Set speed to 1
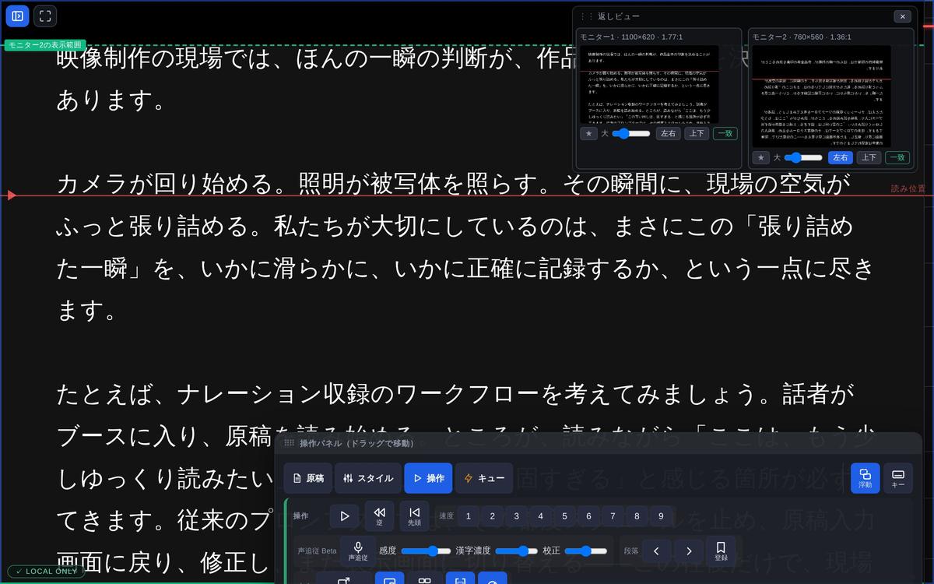Viewport: 934px width, 584px height. point(469,515)
